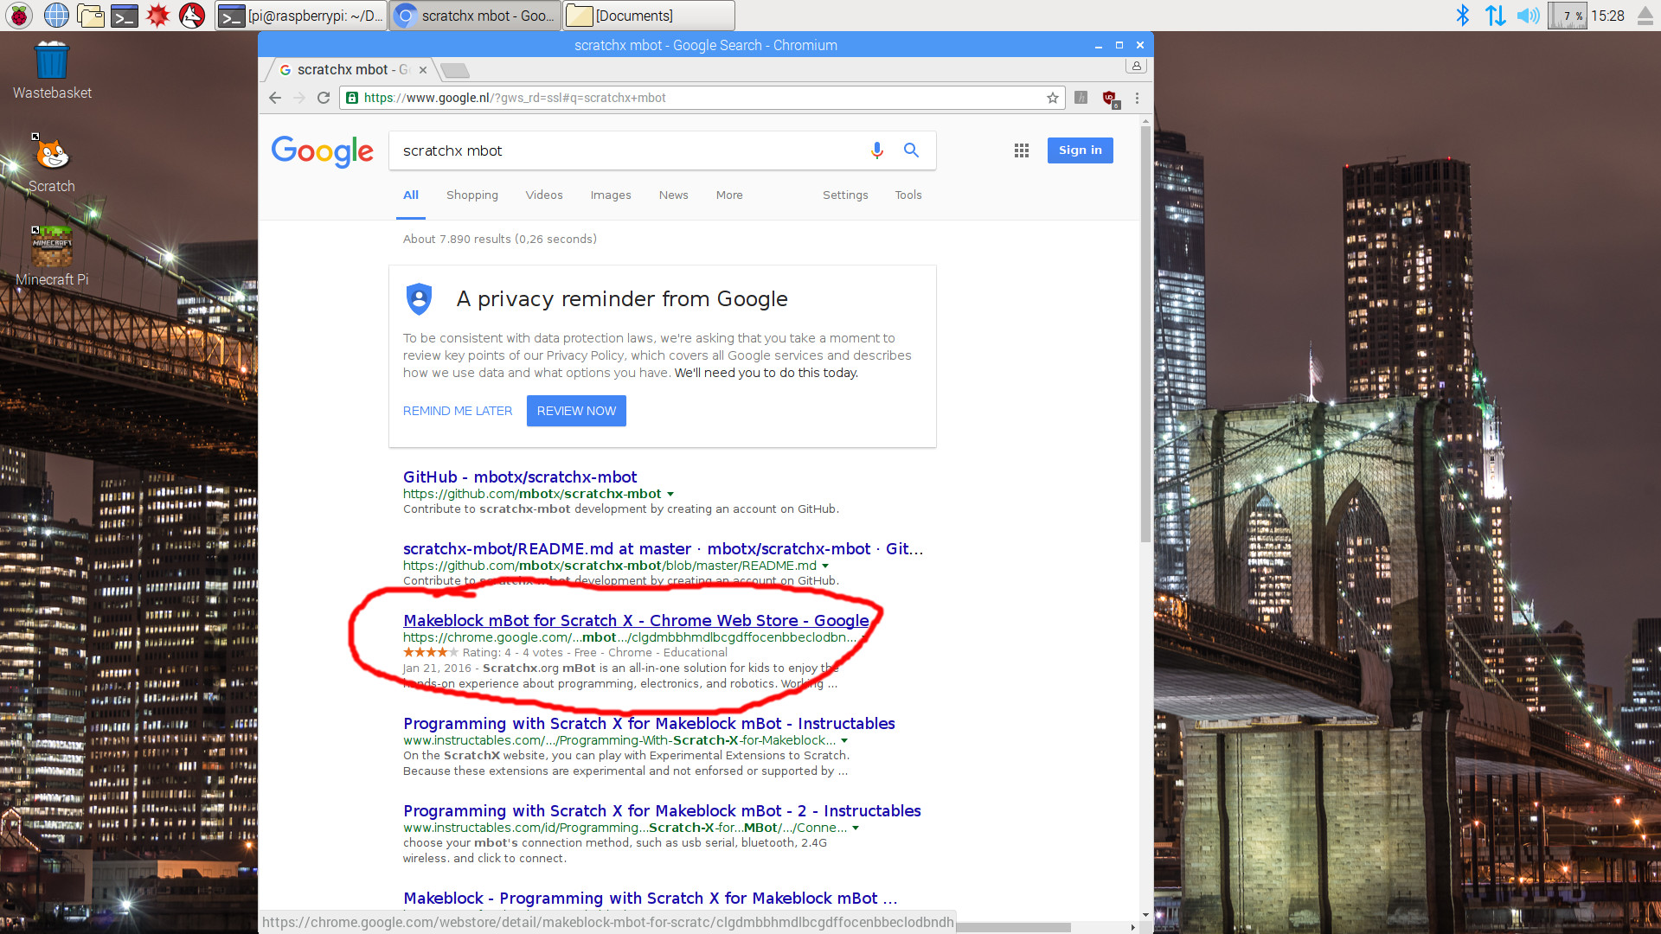Switch to the [Documents] taskbar window

(649, 16)
